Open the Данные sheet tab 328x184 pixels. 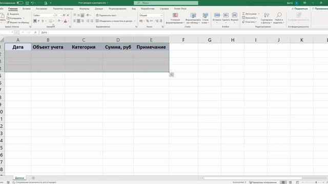(x=19, y=178)
